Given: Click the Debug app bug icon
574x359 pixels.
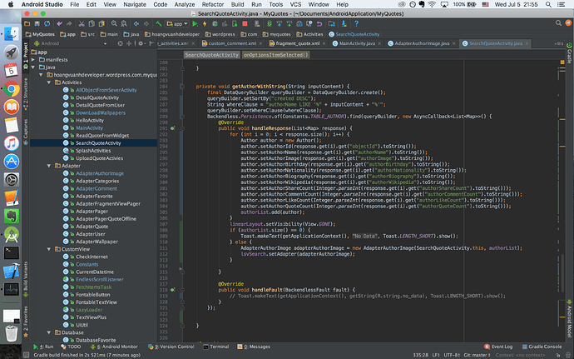Looking at the screenshot, I should click(x=215, y=23).
